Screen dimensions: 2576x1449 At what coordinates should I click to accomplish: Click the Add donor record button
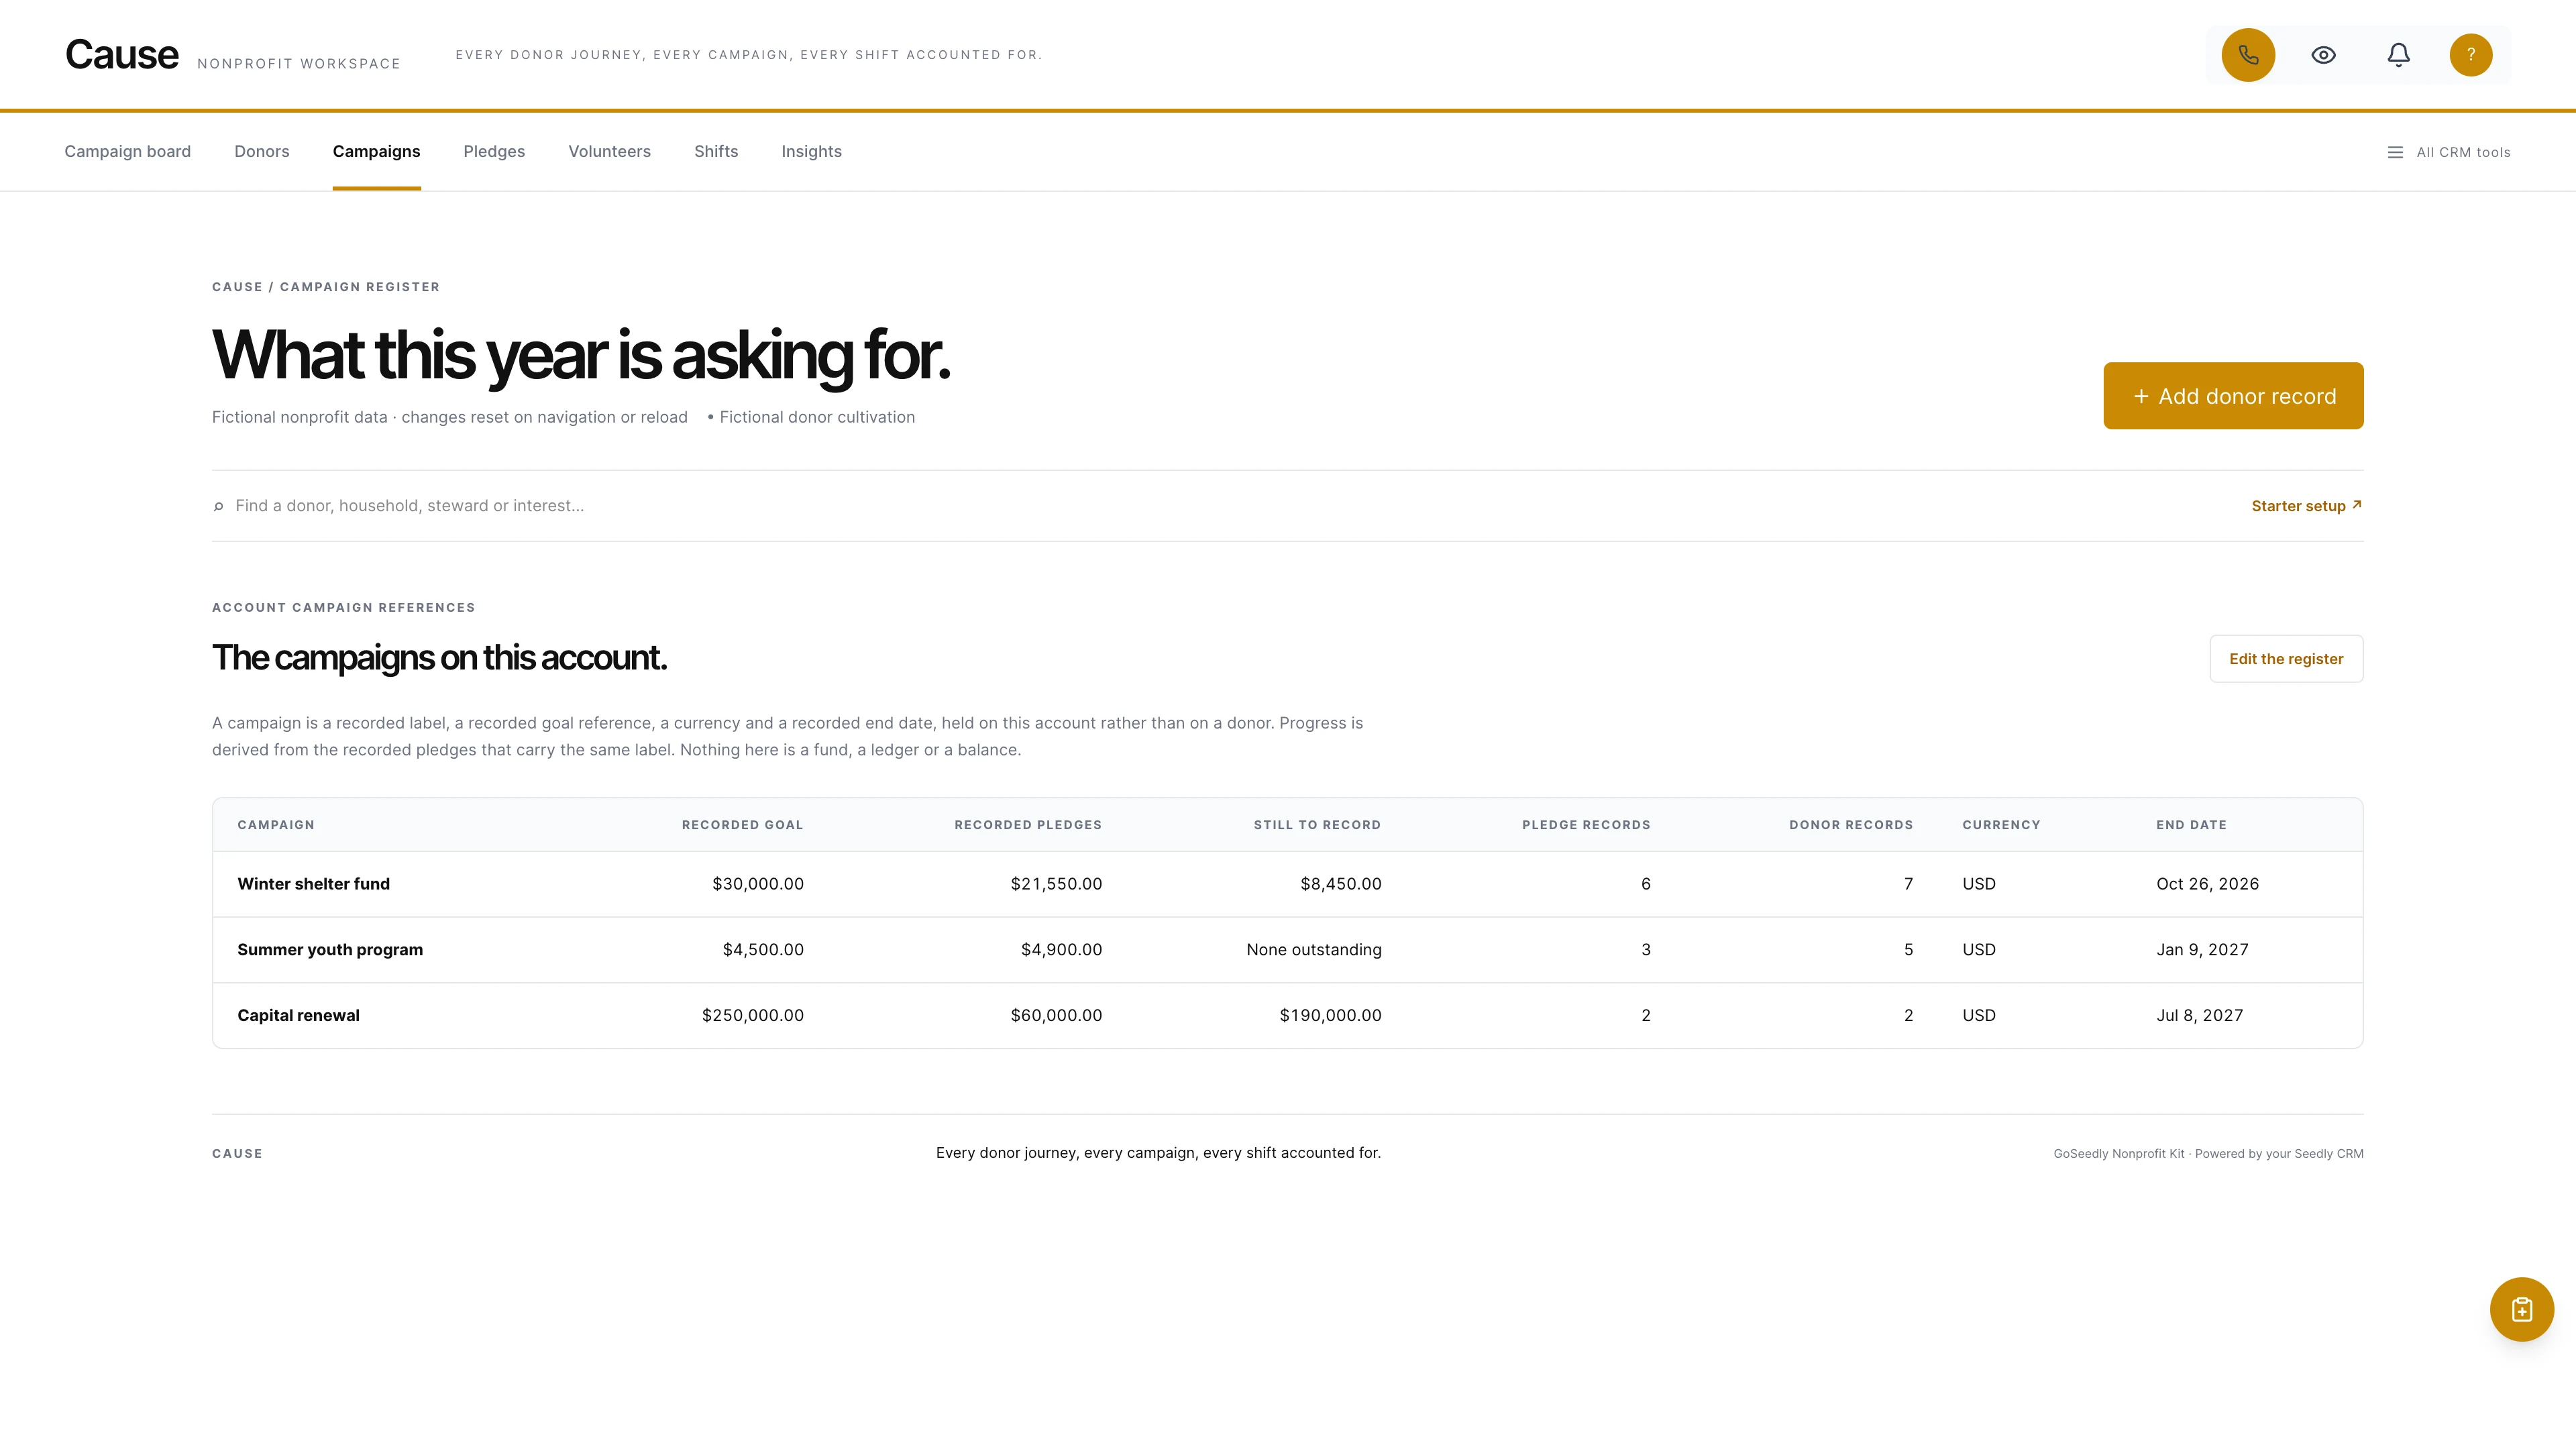point(2233,396)
